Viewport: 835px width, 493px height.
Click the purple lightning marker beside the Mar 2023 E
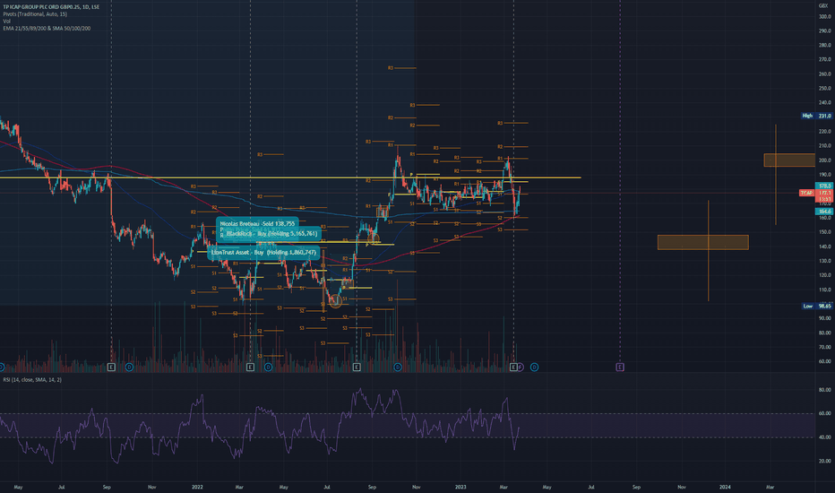521,368
